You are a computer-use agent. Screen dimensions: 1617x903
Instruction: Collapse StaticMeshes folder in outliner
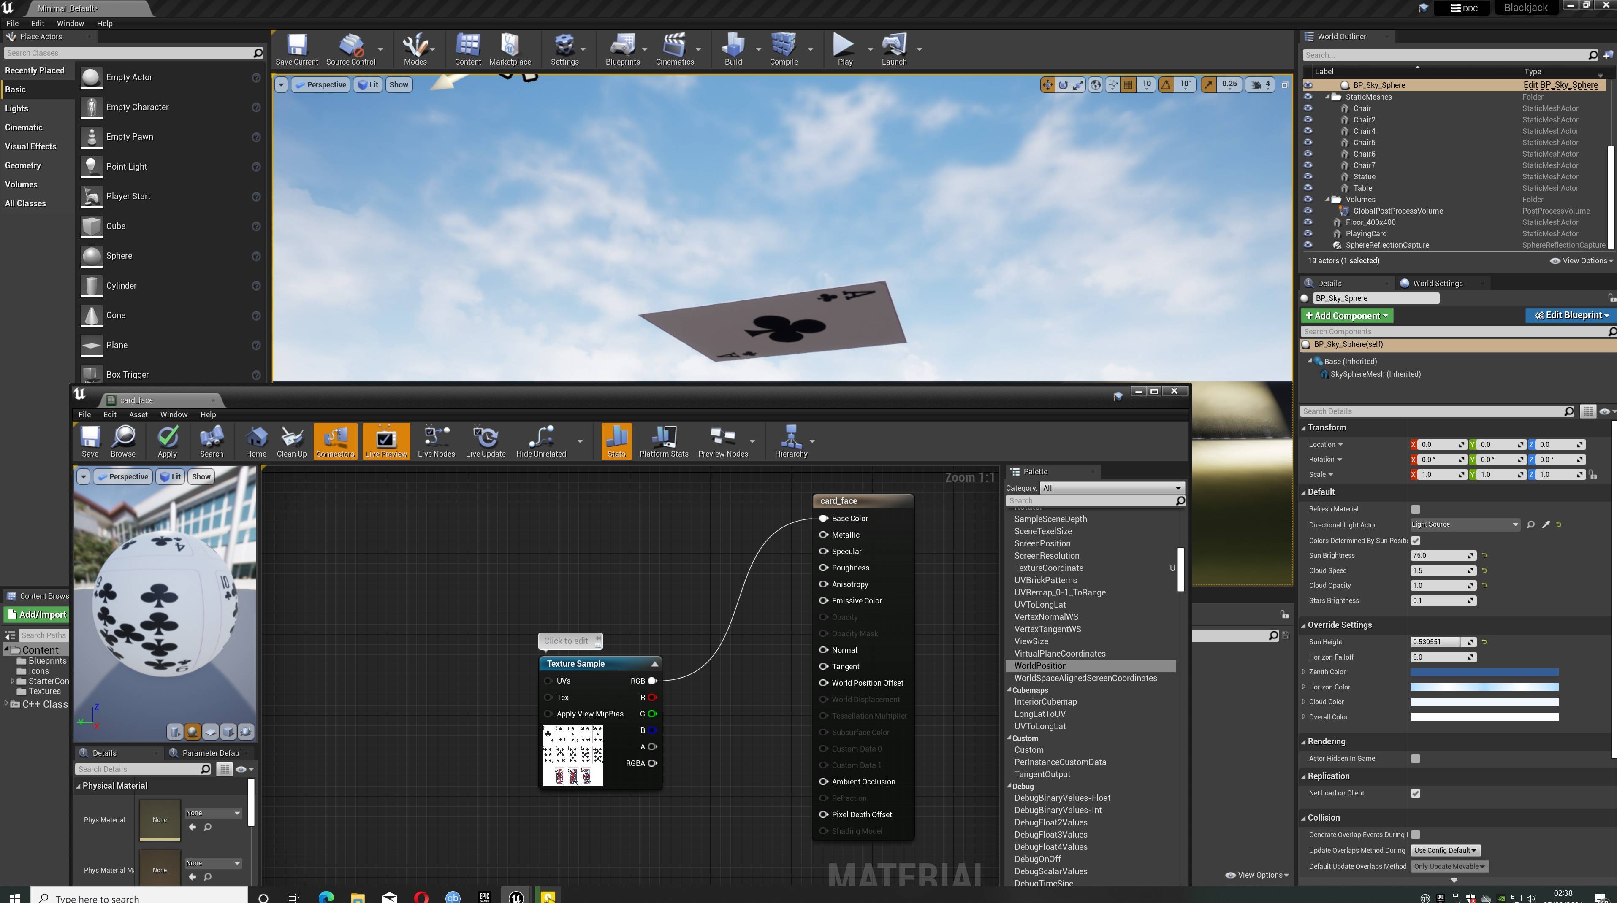coord(1328,97)
